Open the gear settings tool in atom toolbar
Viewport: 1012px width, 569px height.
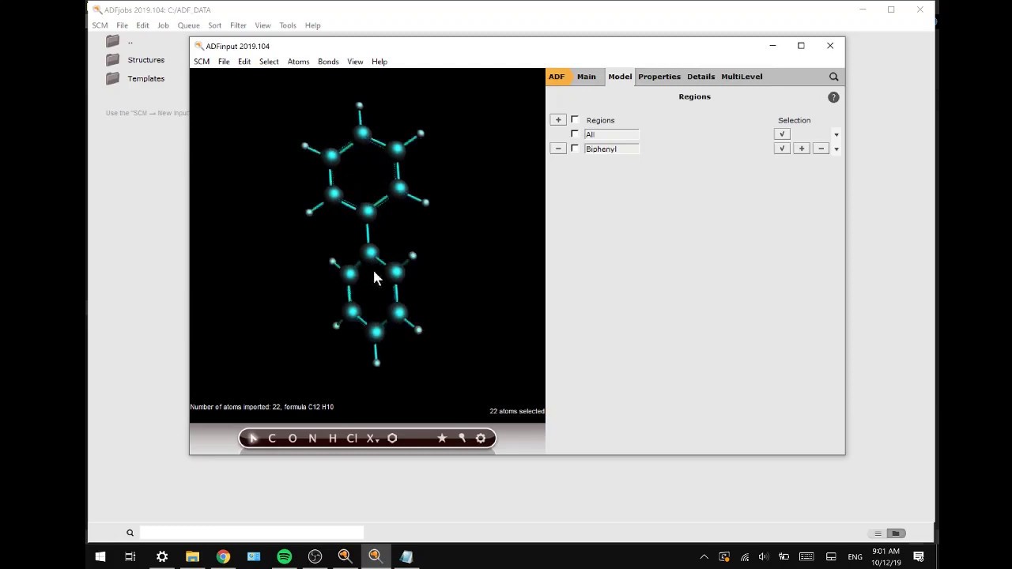481,438
